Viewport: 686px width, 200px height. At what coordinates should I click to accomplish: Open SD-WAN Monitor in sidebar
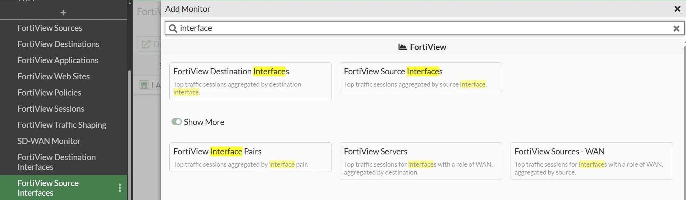[49, 141]
